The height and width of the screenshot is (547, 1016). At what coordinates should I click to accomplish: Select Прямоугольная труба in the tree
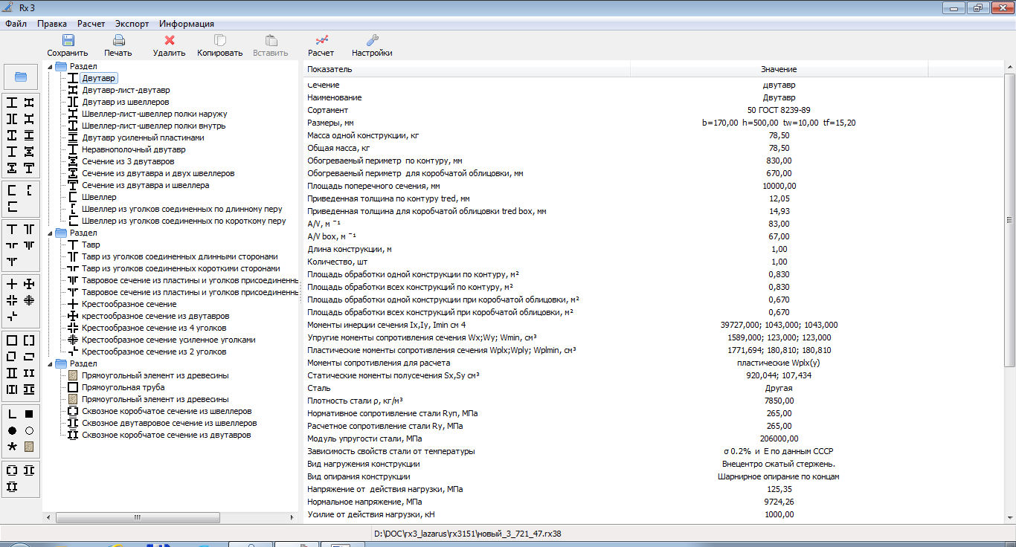click(x=121, y=387)
